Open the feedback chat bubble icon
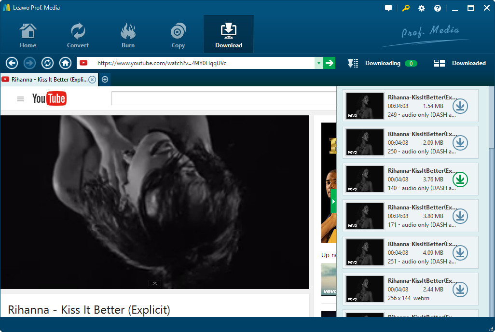 [388, 8]
